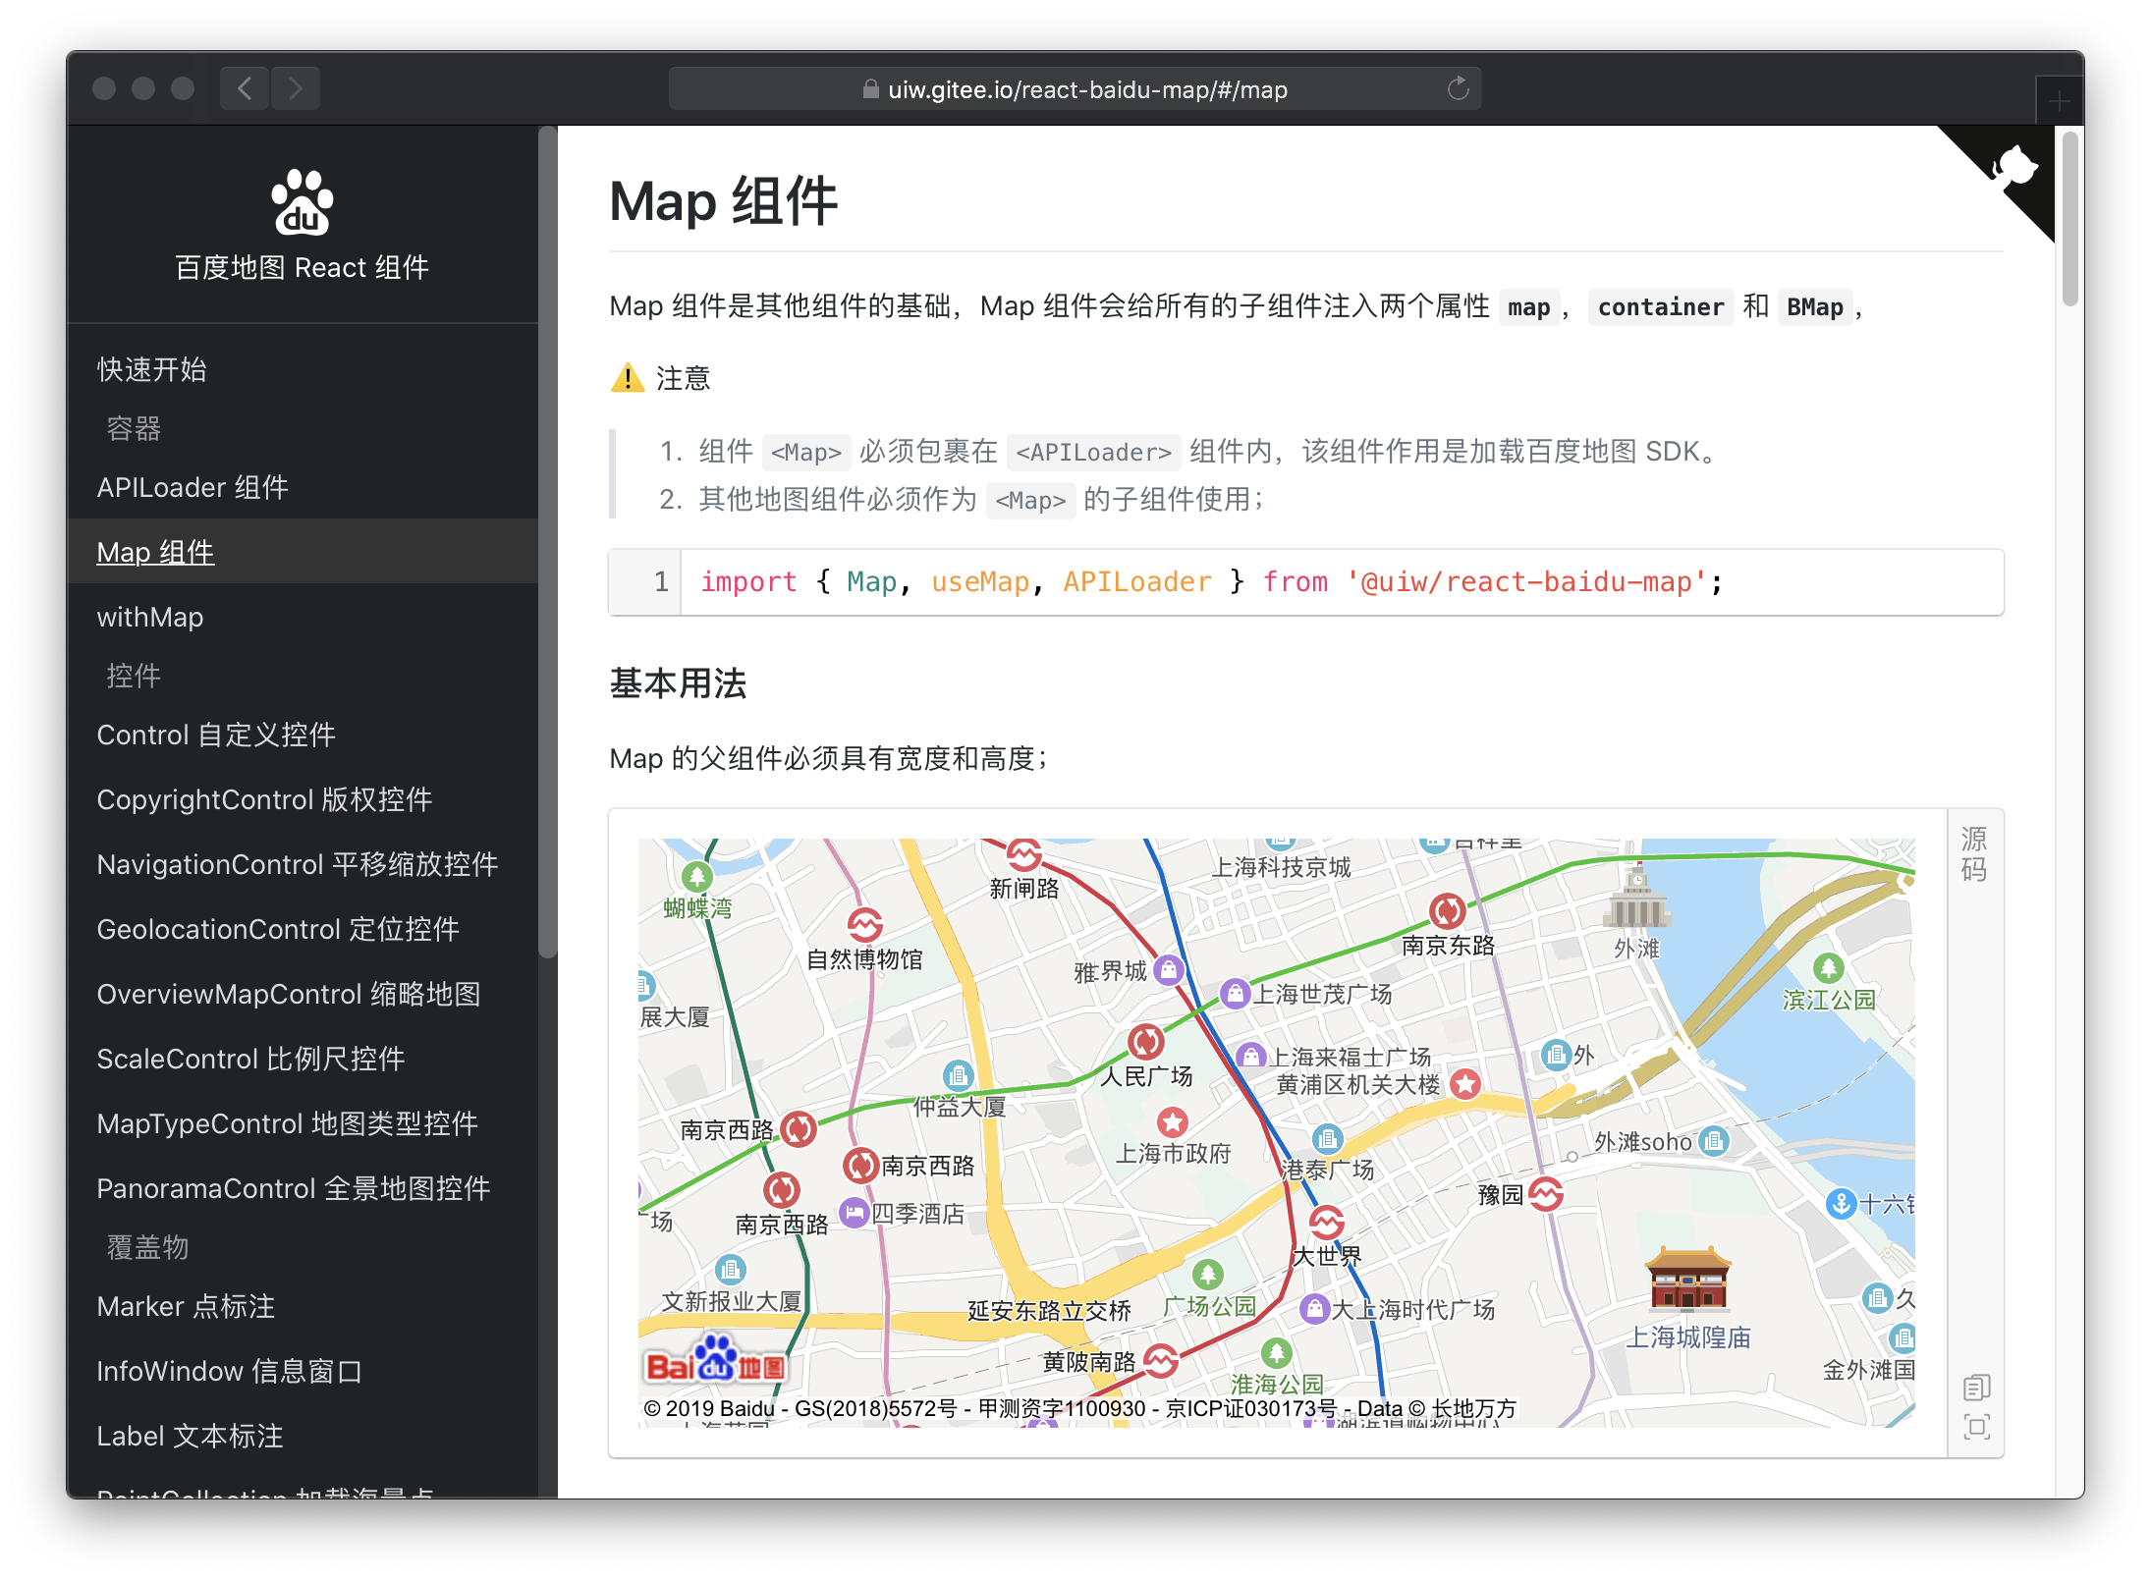Click the 百度地图 React 组件 title
The image size is (2151, 1581).
[302, 267]
